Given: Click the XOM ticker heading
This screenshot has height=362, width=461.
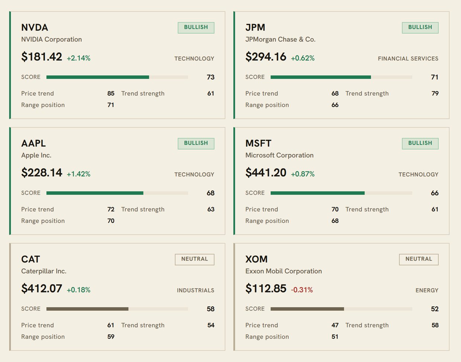Looking at the screenshot, I should 257,259.
